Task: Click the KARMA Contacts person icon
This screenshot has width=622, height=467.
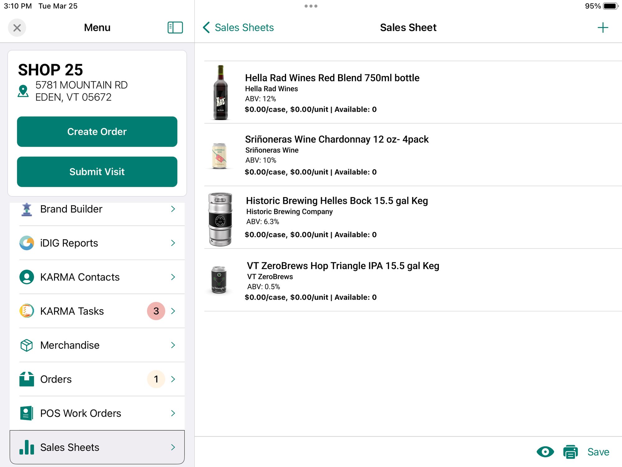Action: pyautogui.click(x=27, y=277)
